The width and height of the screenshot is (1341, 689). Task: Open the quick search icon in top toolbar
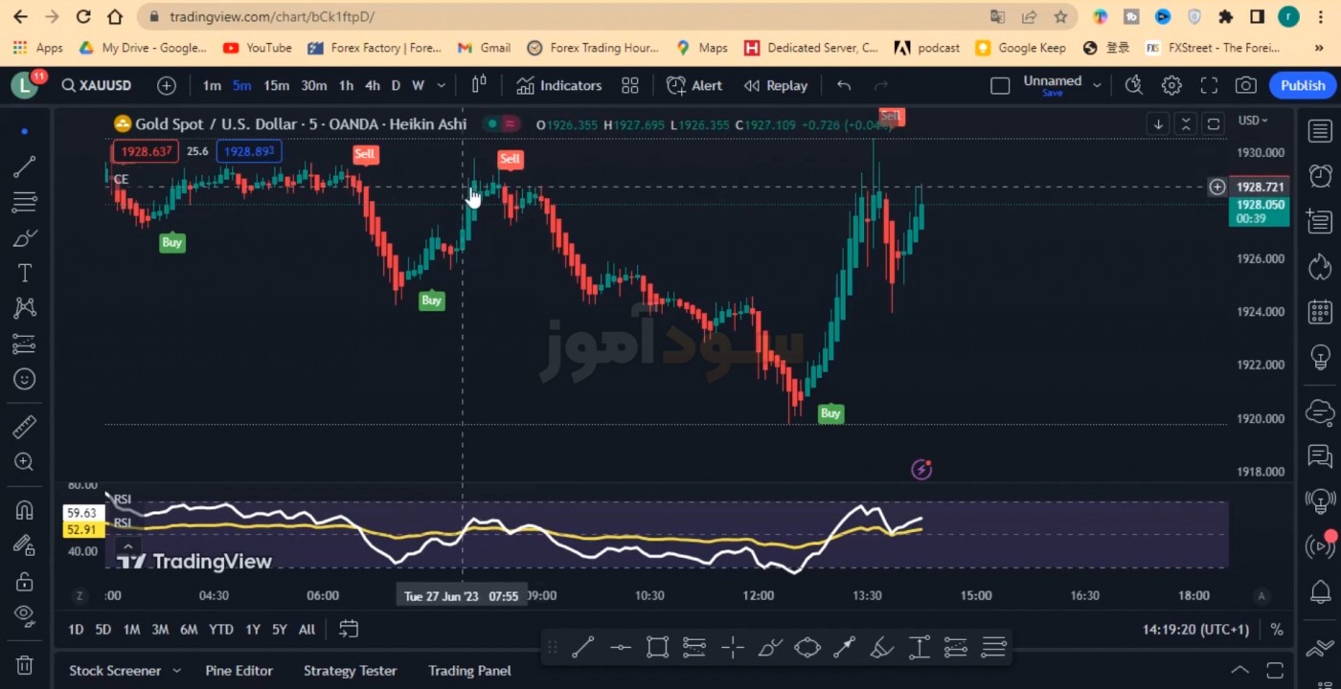coord(1134,85)
